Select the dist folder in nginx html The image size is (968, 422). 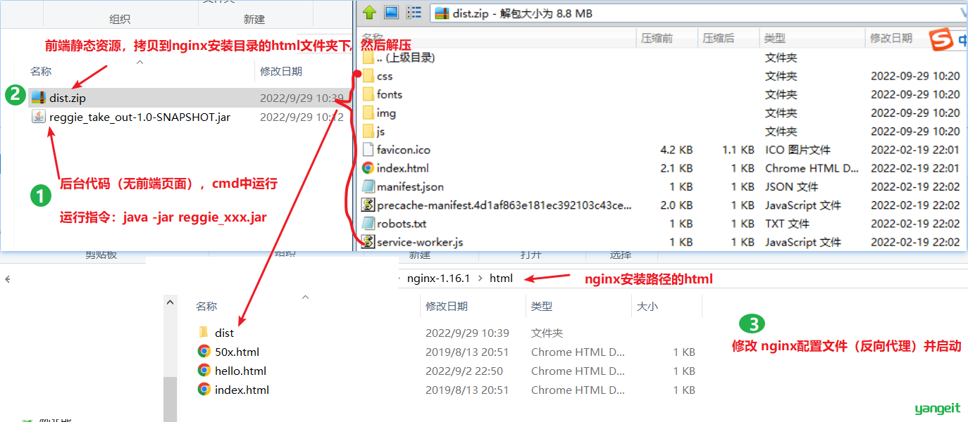(x=224, y=333)
